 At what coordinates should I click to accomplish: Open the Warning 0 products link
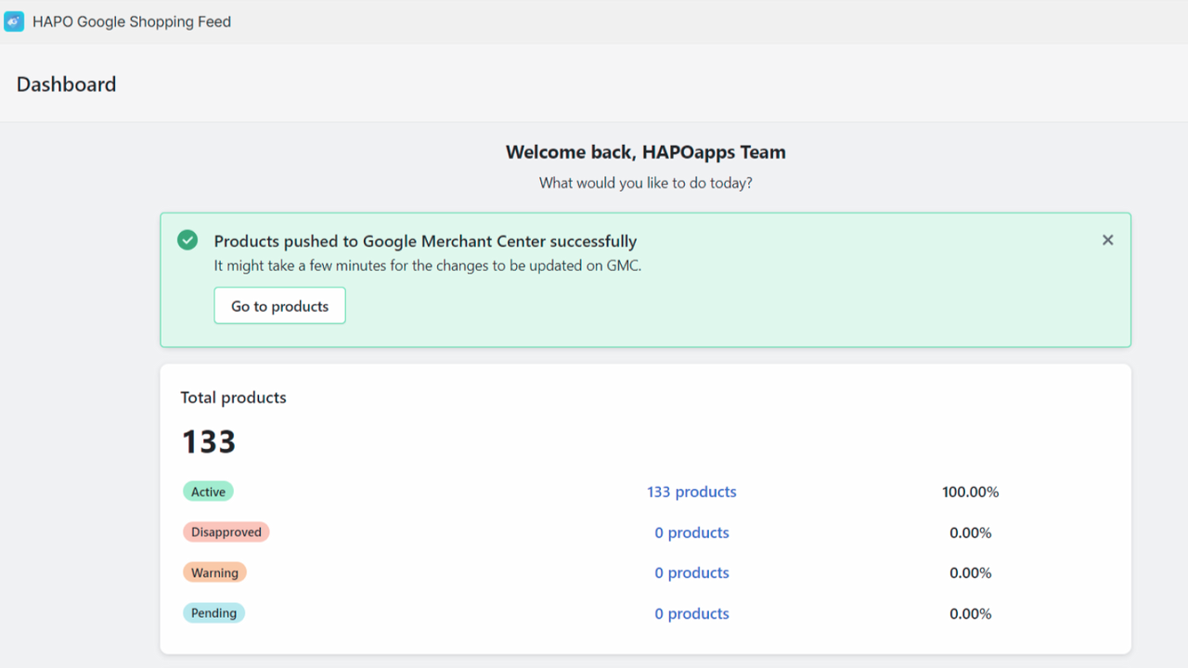click(x=691, y=572)
